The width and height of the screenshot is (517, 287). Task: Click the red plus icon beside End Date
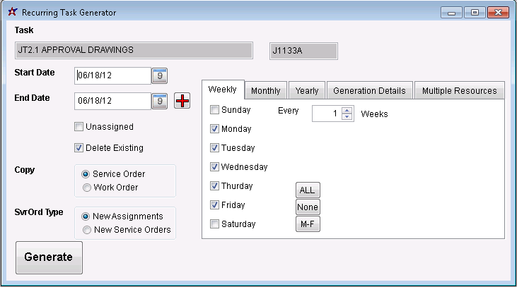(x=182, y=101)
